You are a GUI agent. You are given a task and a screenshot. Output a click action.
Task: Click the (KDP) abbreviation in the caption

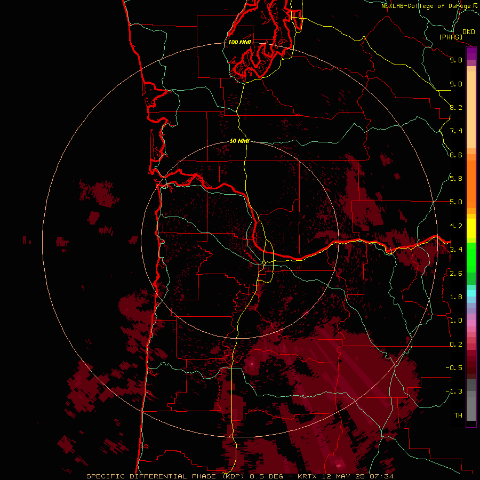pyautogui.click(x=234, y=476)
